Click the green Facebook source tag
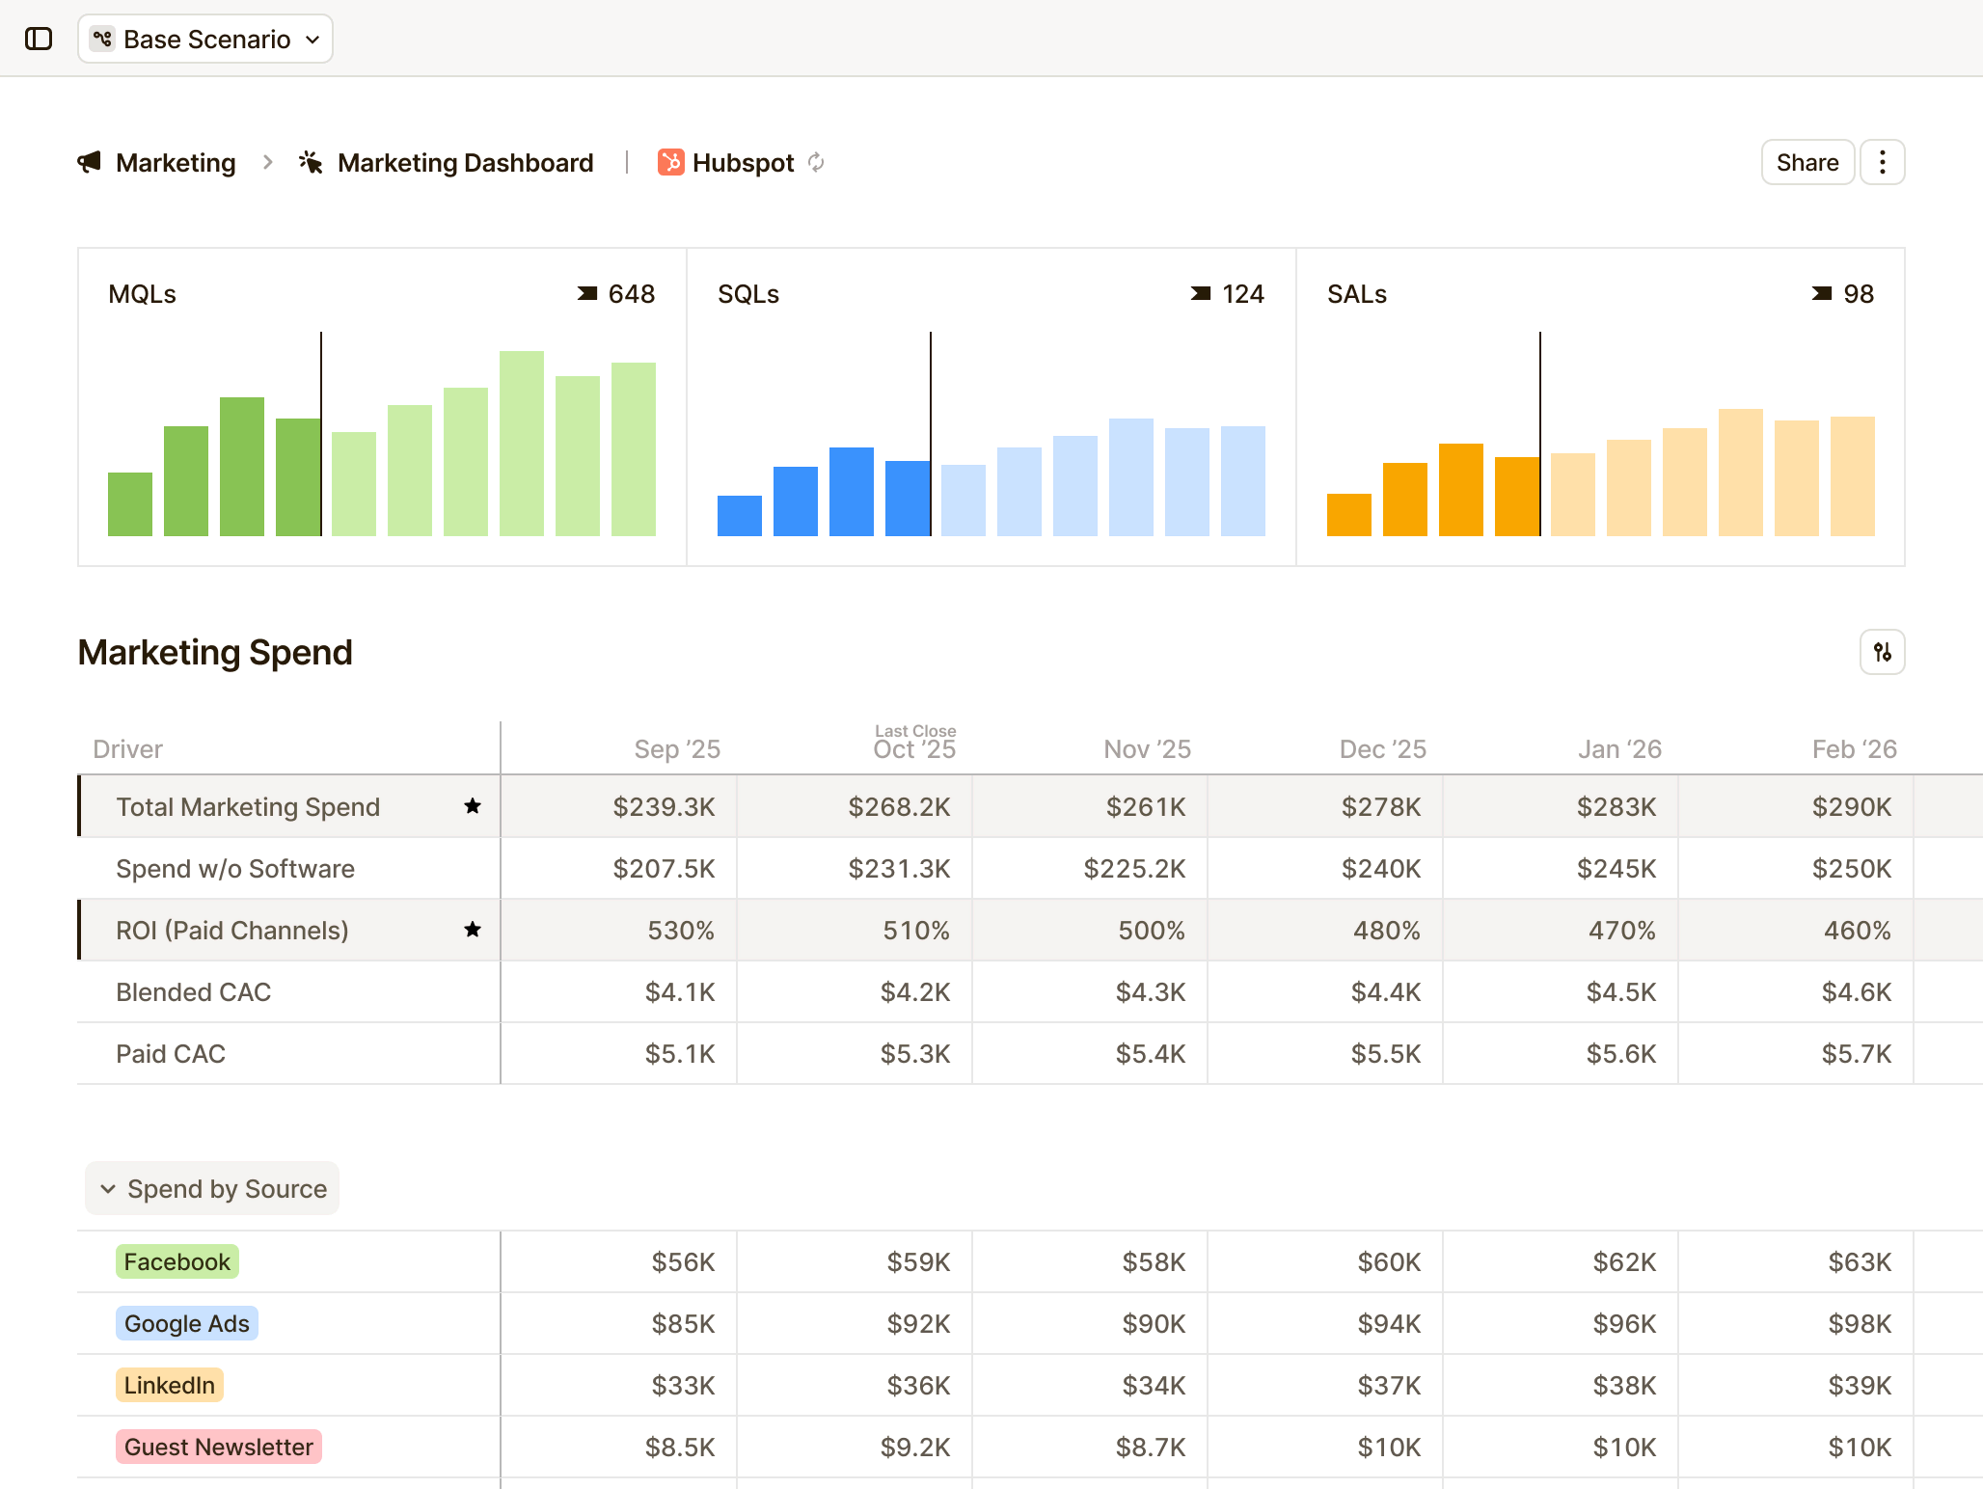 [x=177, y=1261]
